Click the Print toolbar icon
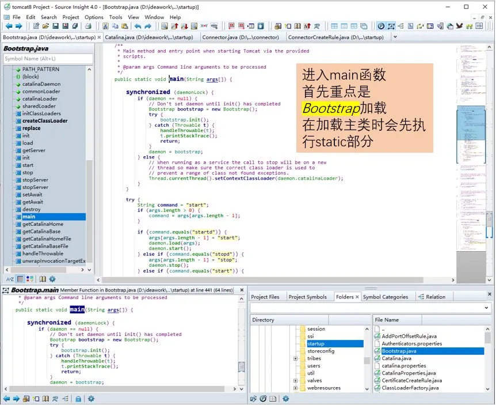The image size is (496, 405). coord(88,27)
